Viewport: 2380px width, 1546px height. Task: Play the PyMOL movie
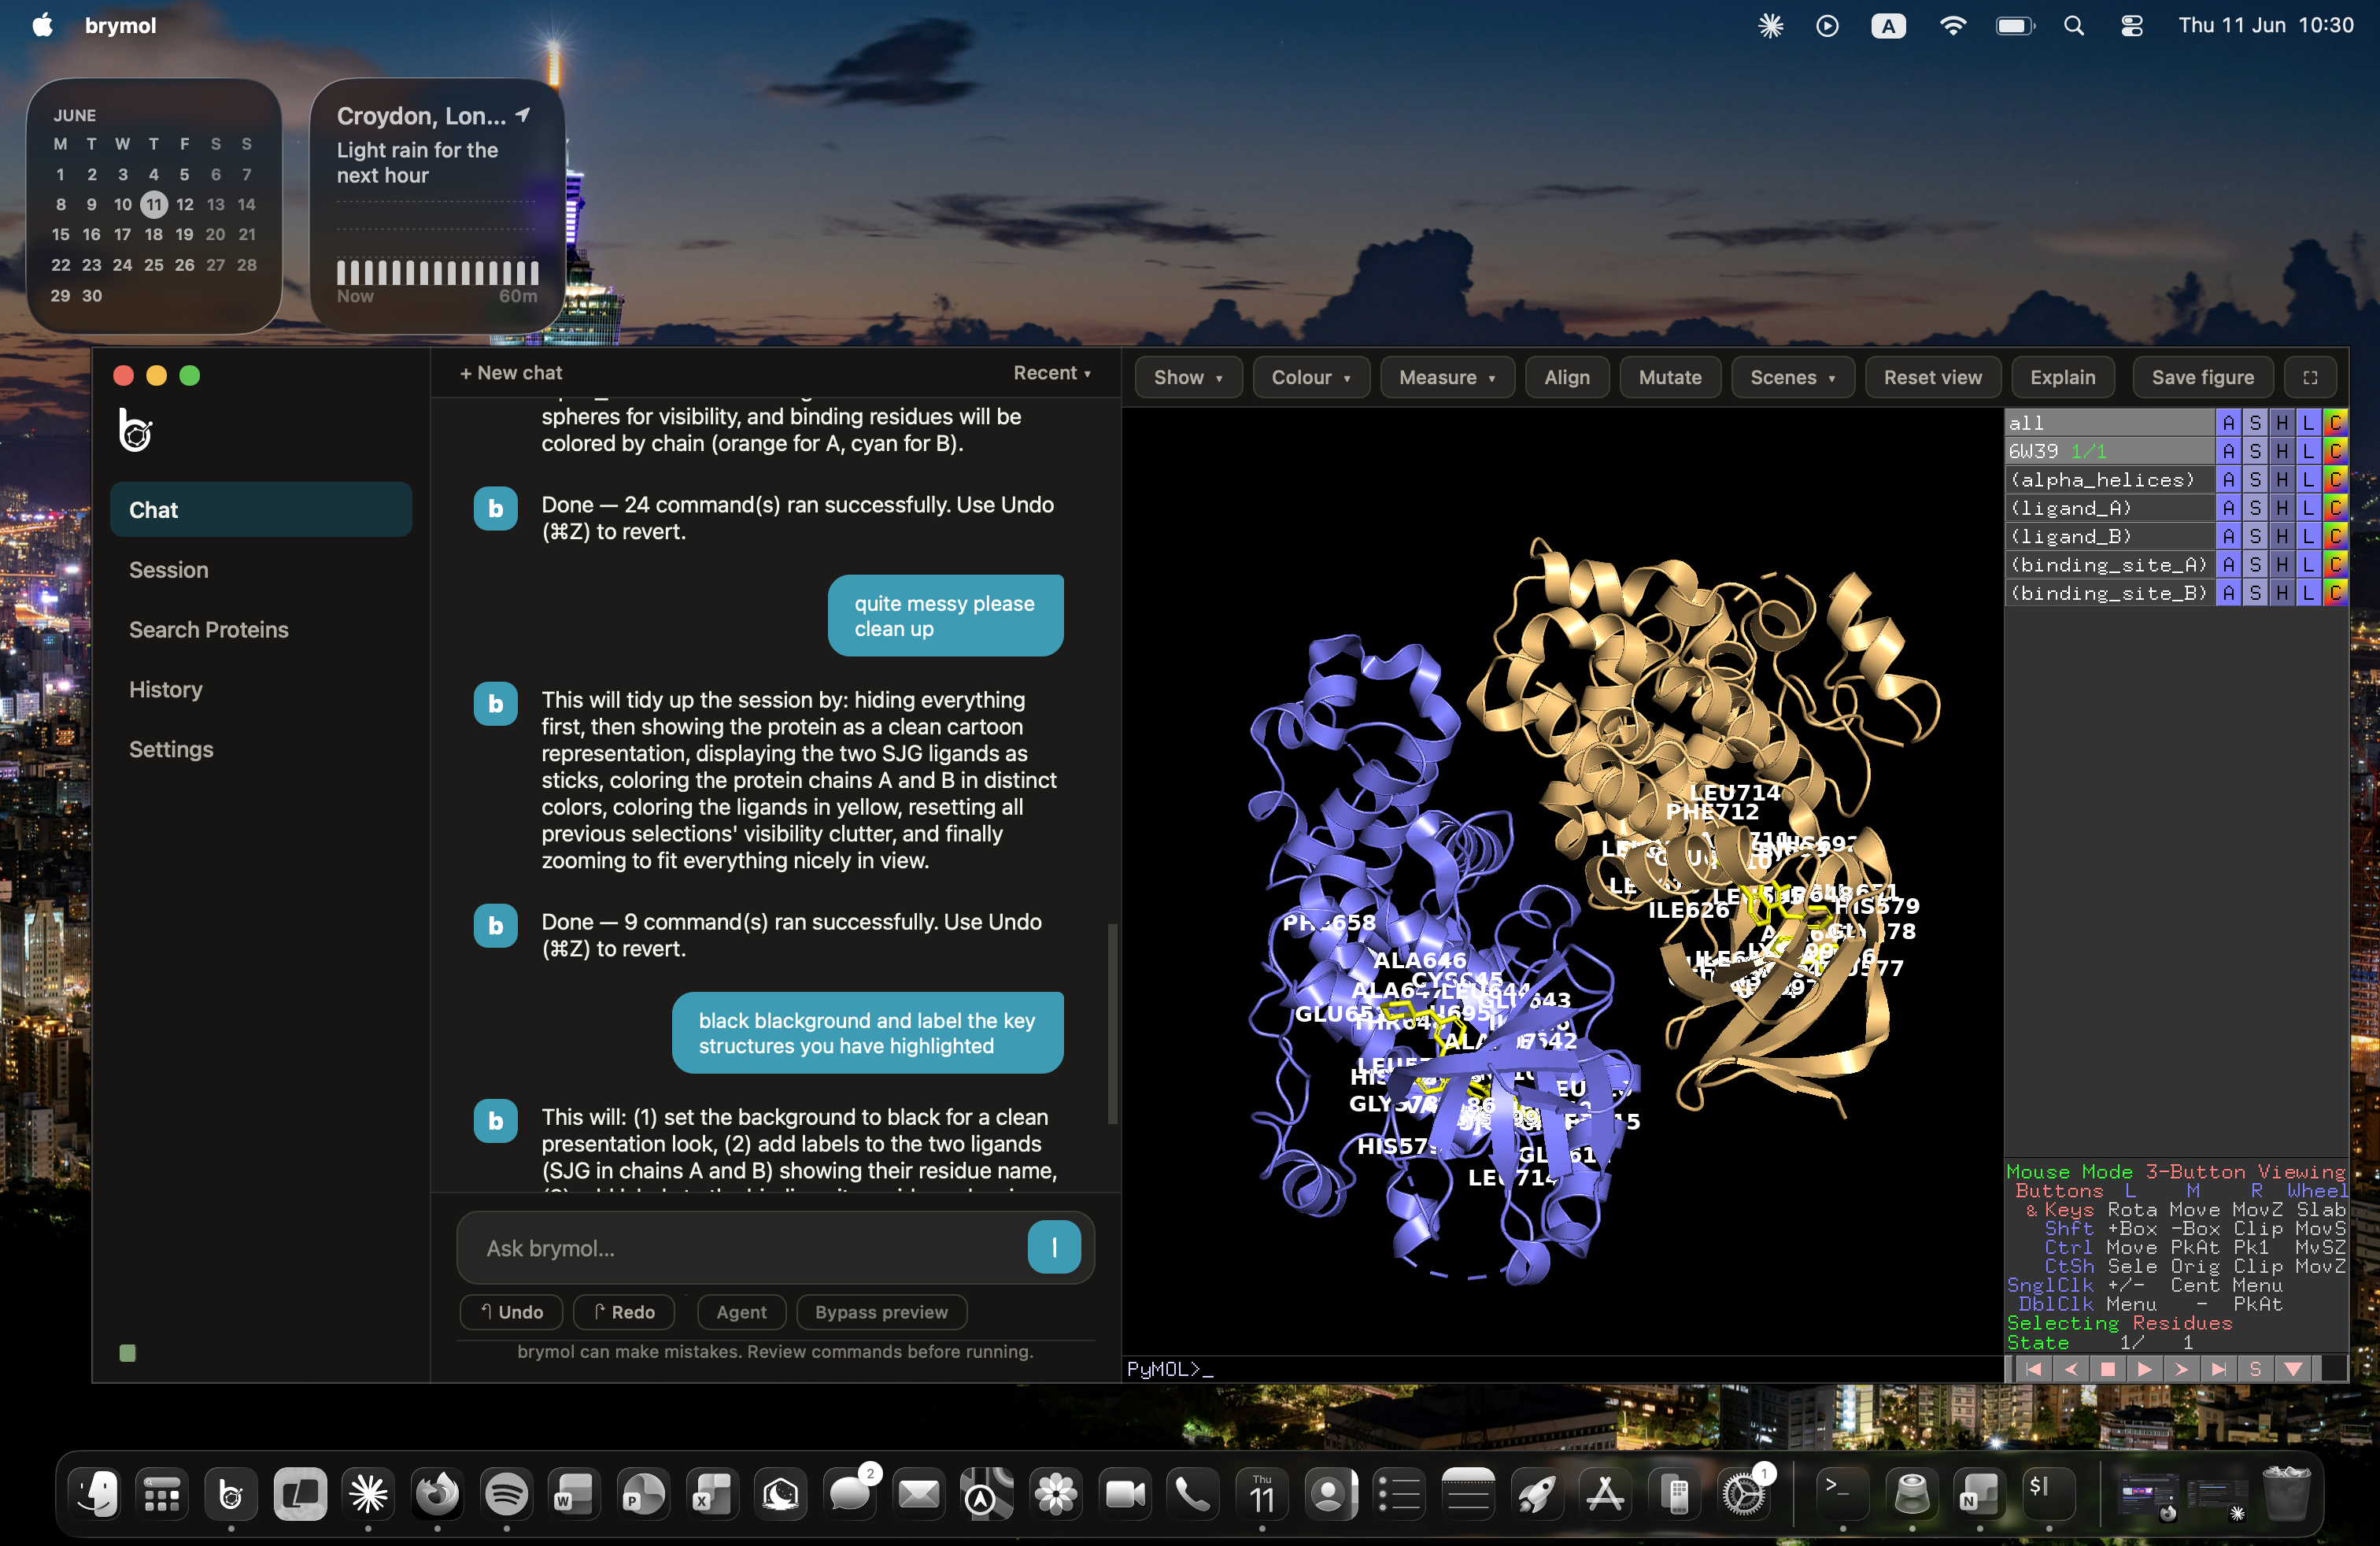tap(2144, 1369)
